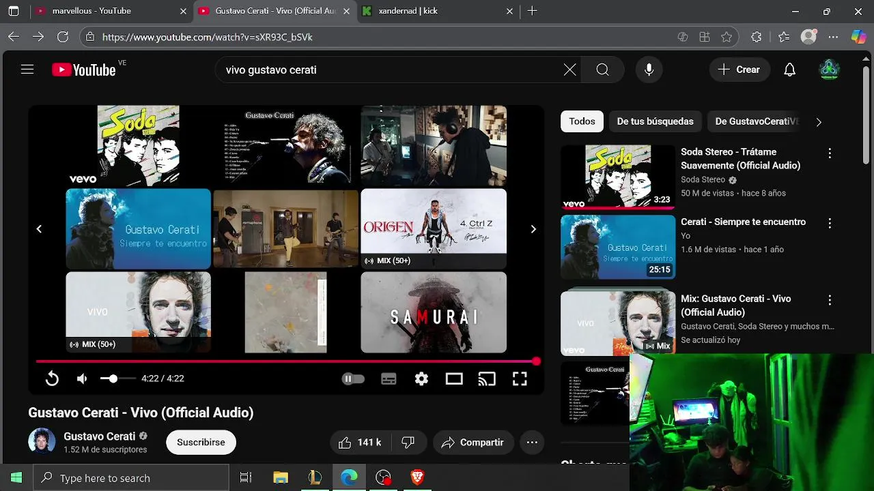Enter fullscreen mode
The image size is (874, 491).
(520, 378)
